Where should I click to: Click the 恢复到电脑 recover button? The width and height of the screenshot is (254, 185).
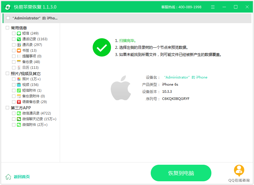coord(181,173)
